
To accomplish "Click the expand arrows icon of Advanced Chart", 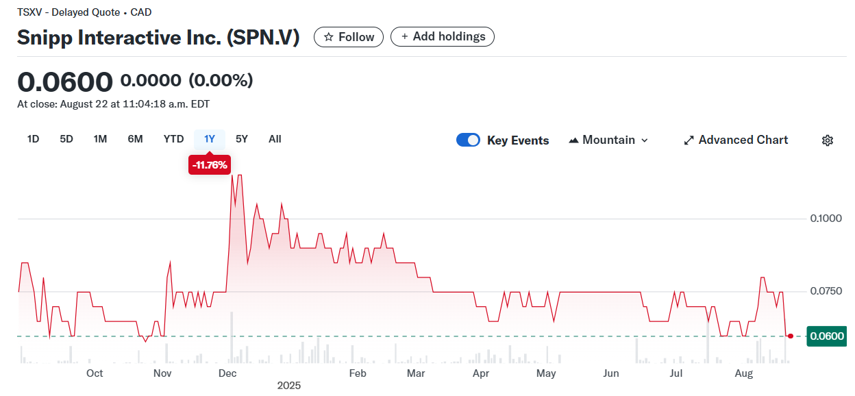I will pyautogui.click(x=689, y=140).
